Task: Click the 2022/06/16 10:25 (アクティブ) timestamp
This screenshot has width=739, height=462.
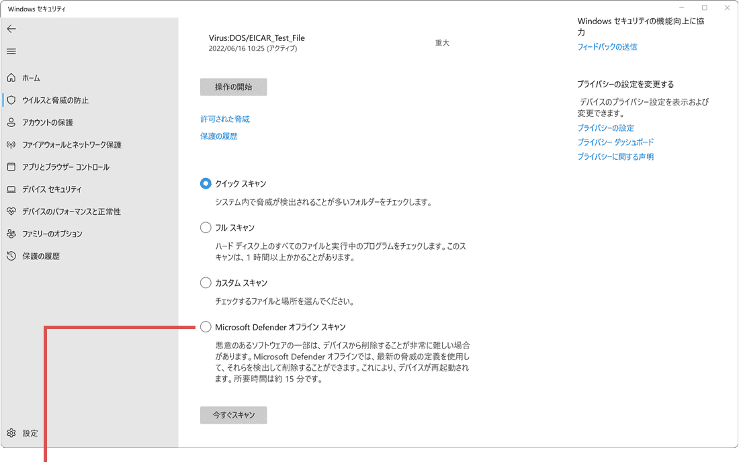Action: coord(253,48)
